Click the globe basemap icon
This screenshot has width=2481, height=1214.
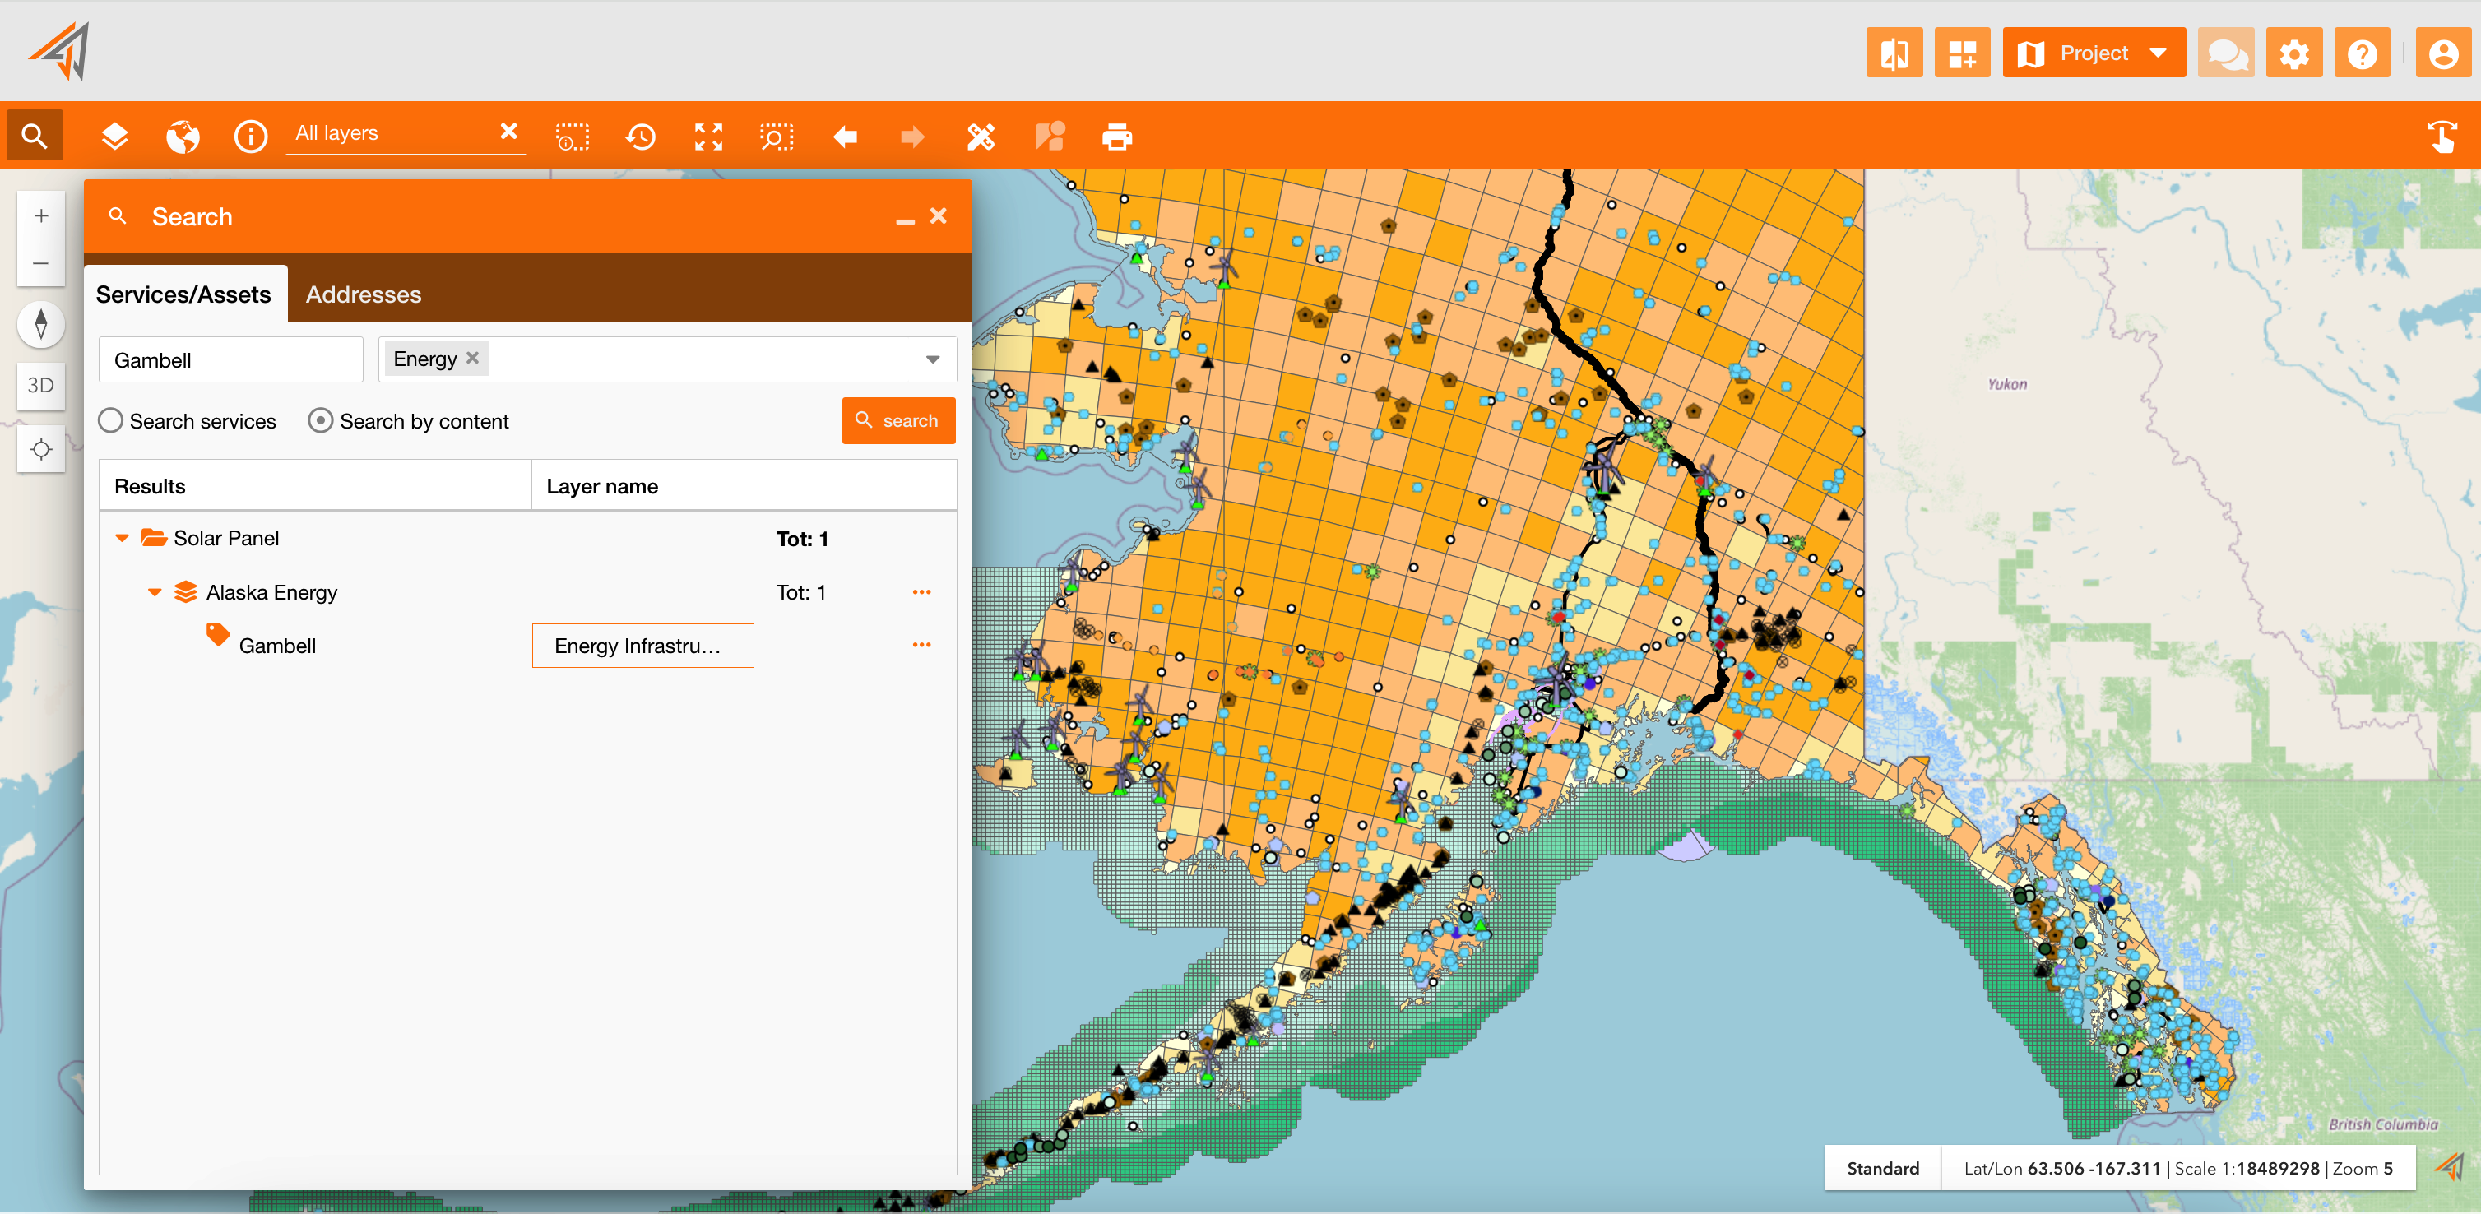coord(182,137)
